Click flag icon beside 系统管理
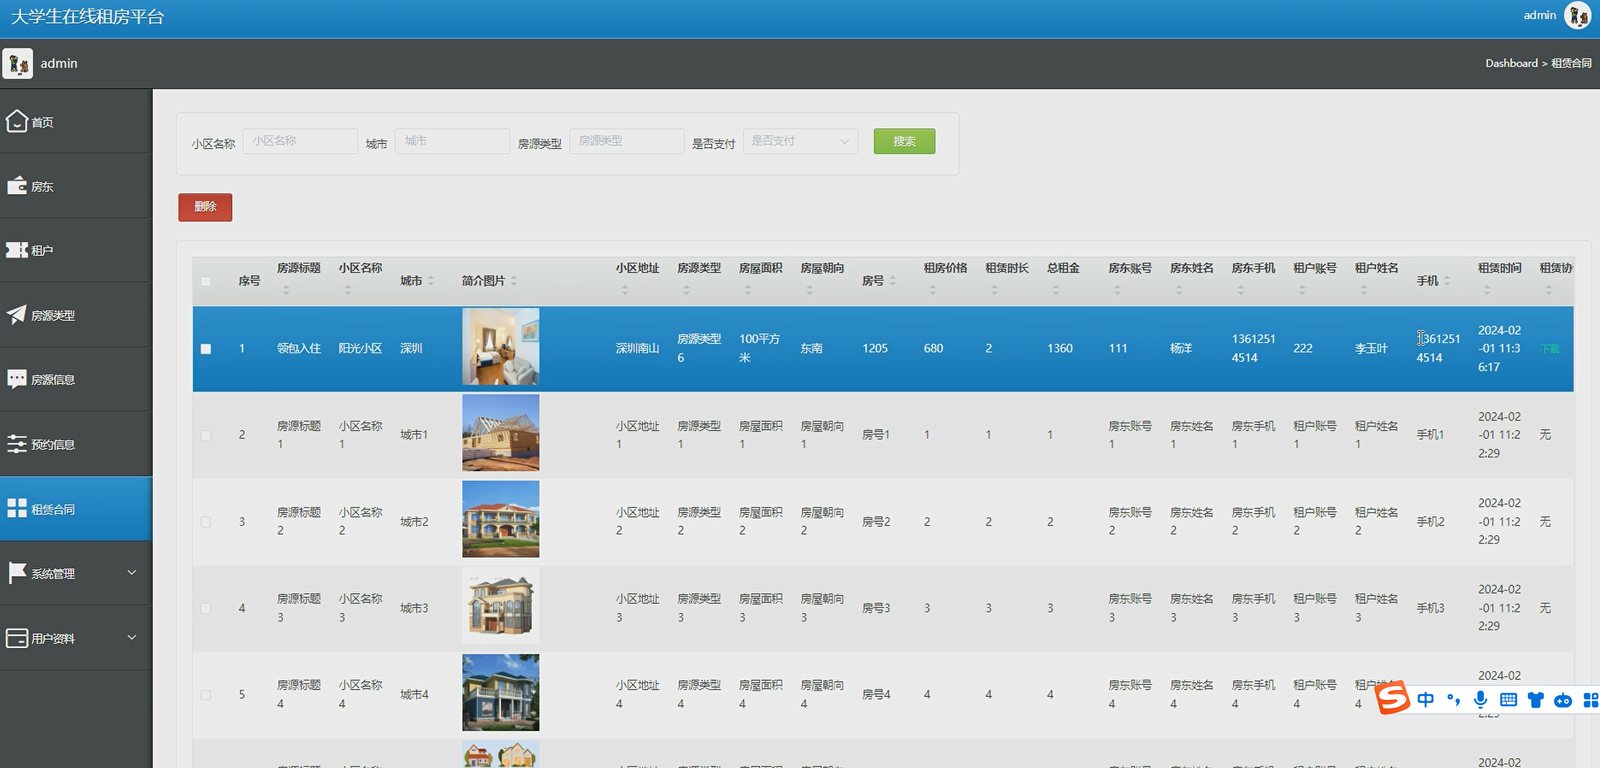This screenshot has width=1600, height=768. [x=17, y=572]
